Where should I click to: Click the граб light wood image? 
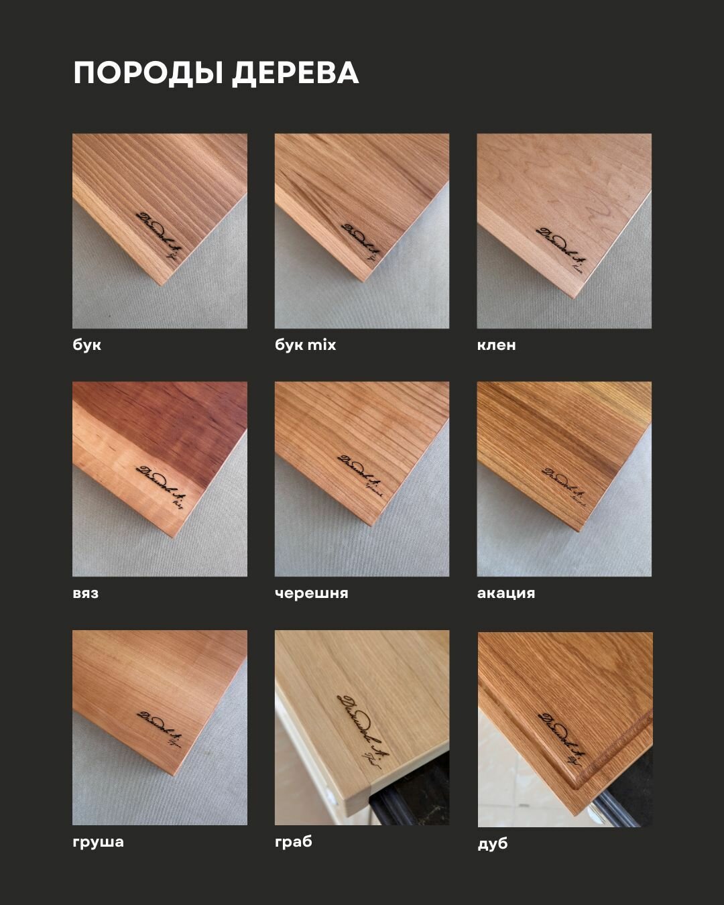(x=362, y=727)
